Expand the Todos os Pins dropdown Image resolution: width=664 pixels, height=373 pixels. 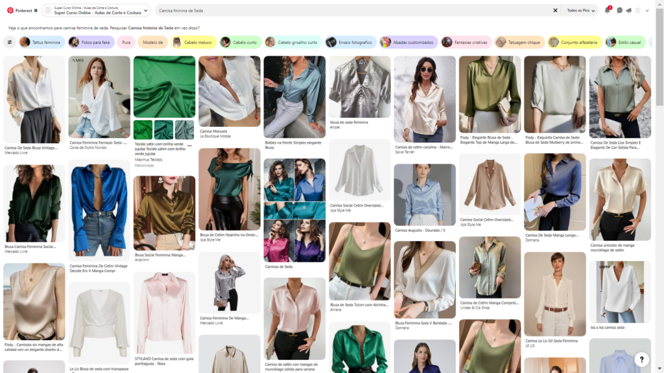point(580,10)
